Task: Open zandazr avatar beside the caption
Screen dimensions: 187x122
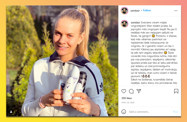Action: [x=124, y=24]
